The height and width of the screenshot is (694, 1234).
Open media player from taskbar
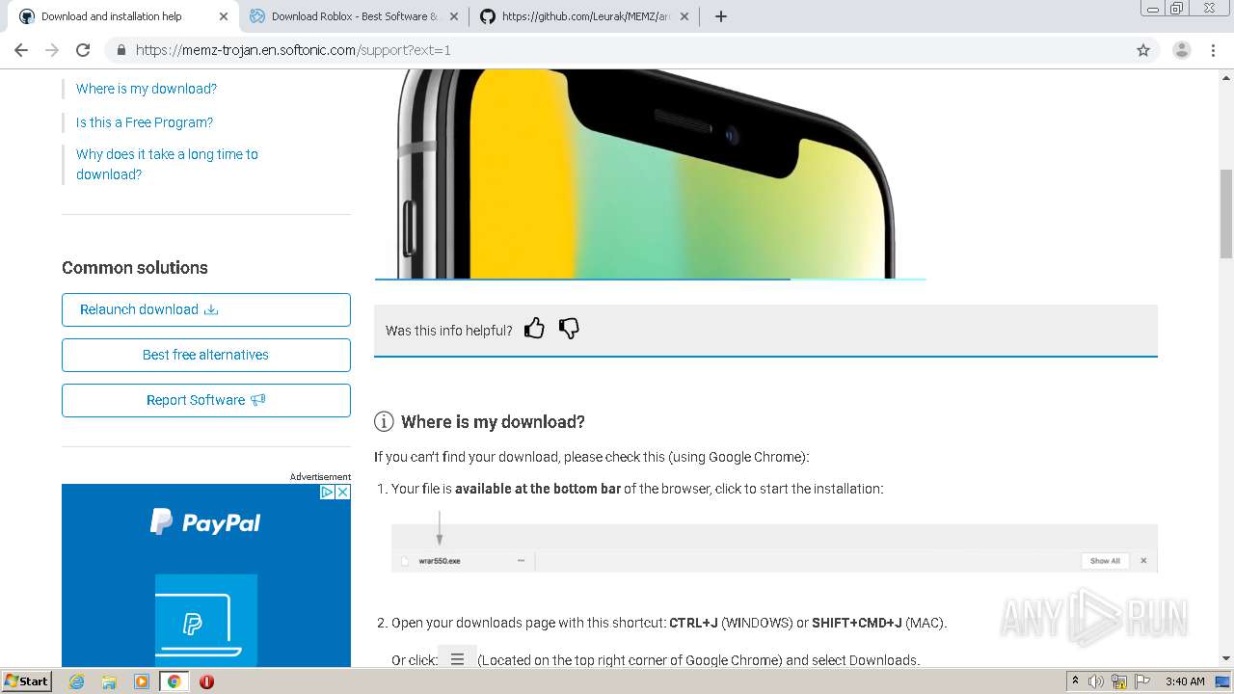[142, 681]
